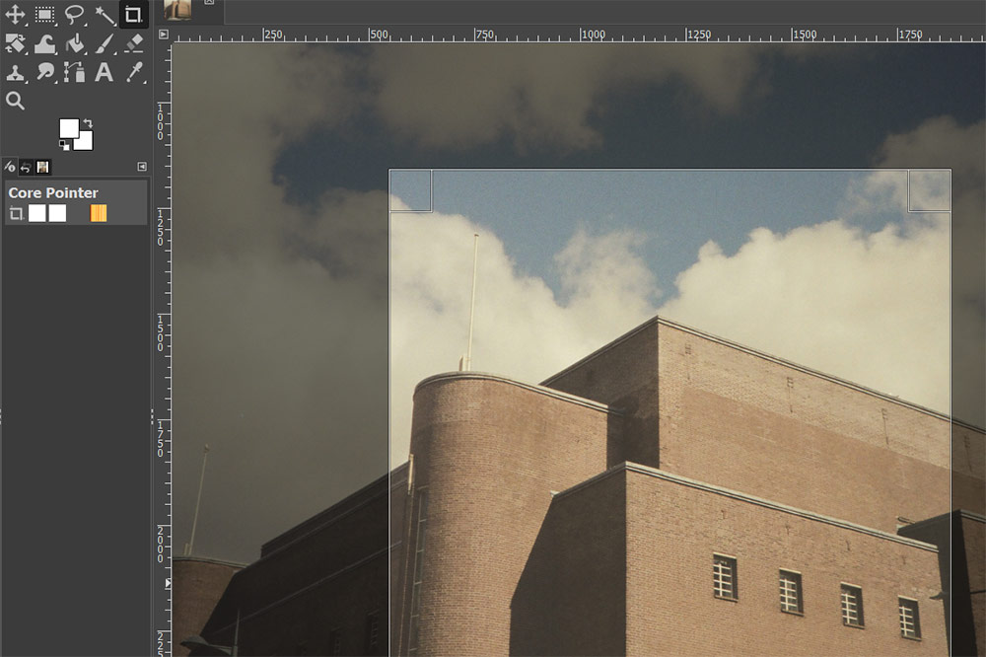Click the Crop icon under Core Pointer
This screenshot has height=657, width=986.
[x=17, y=213]
